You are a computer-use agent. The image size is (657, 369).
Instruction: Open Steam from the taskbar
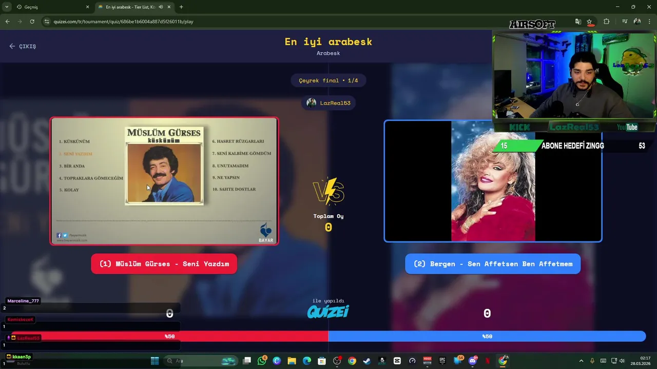point(367,361)
